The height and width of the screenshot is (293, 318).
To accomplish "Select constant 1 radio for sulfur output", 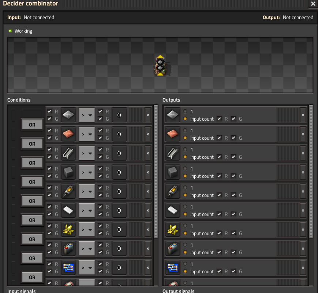I will click(185, 226).
